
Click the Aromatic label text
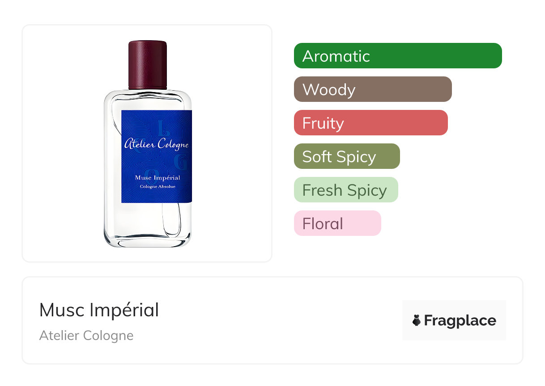pos(336,56)
